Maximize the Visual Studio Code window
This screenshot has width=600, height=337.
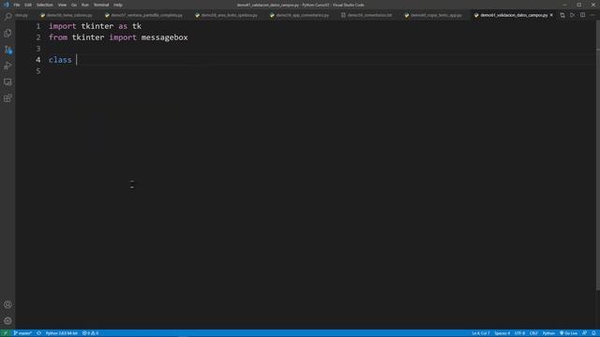pos(579,5)
